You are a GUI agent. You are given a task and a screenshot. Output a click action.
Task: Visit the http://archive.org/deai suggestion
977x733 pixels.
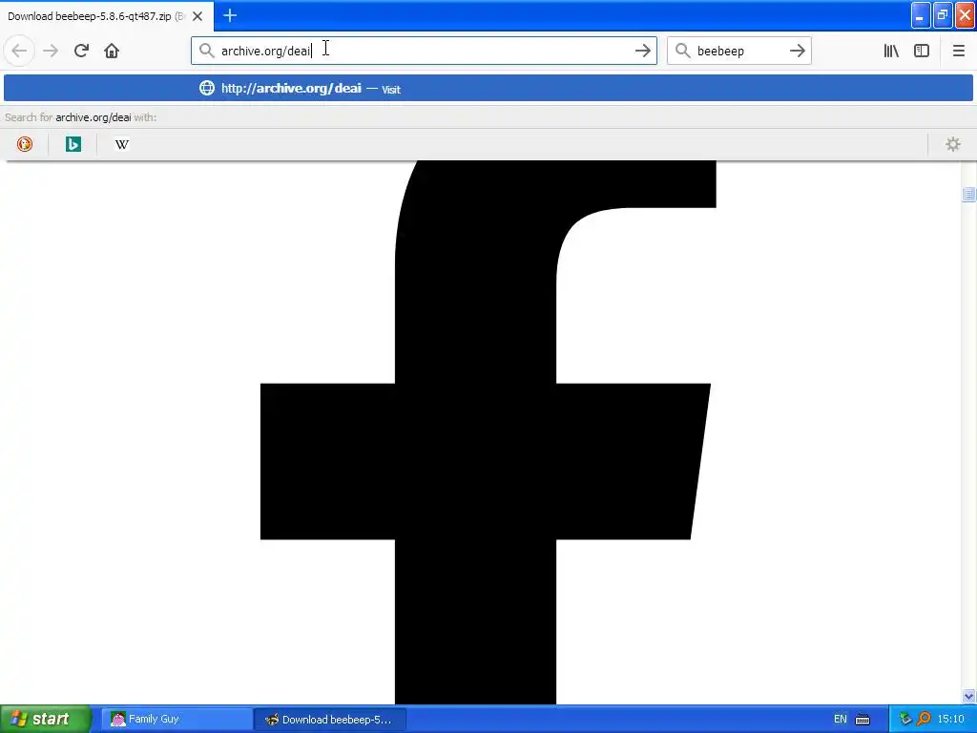click(488, 89)
